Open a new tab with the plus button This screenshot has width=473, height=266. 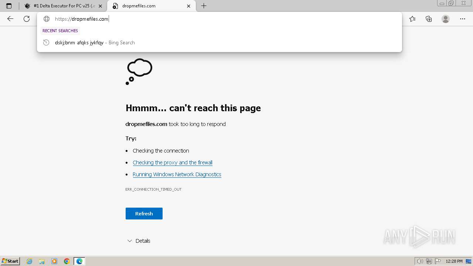click(x=204, y=6)
